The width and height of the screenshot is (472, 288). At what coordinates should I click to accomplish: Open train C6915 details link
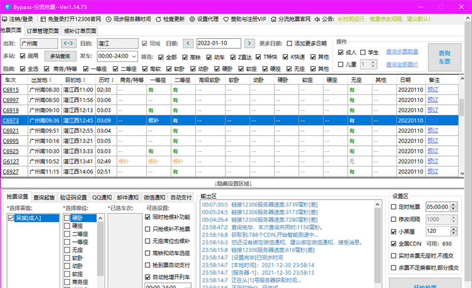11,90
